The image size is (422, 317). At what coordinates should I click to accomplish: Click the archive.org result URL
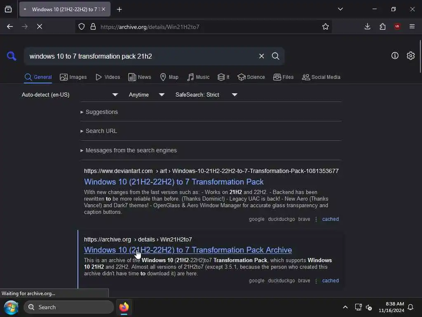click(138, 239)
